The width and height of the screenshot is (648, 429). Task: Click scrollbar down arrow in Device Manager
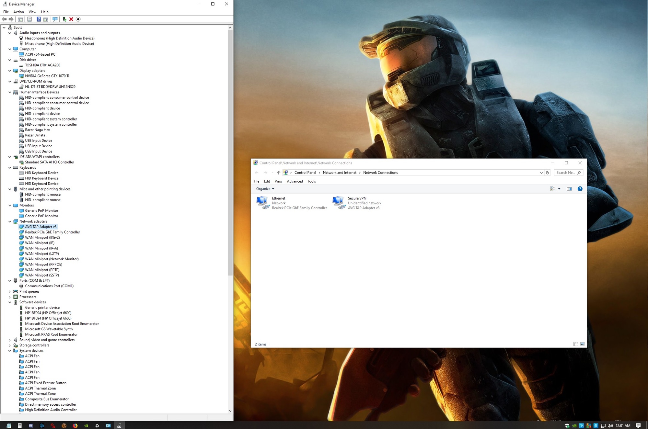(230, 411)
